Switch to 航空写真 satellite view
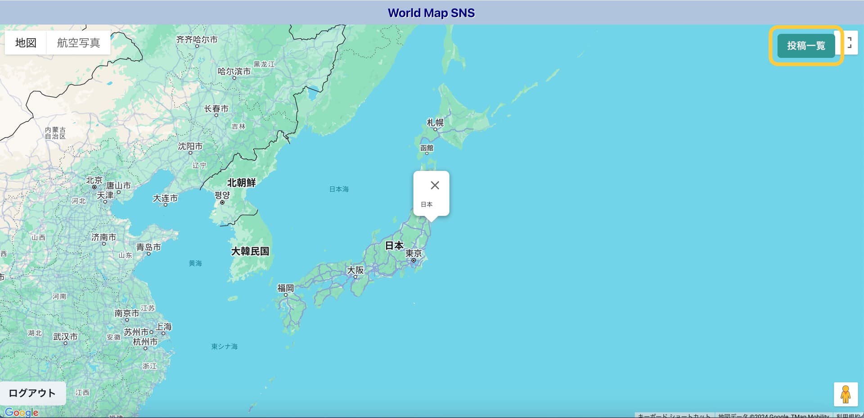 pyautogui.click(x=78, y=43)
